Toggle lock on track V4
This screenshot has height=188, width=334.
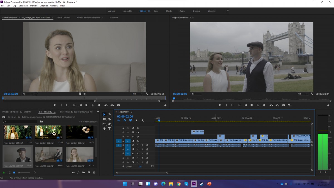pos(123,128)
